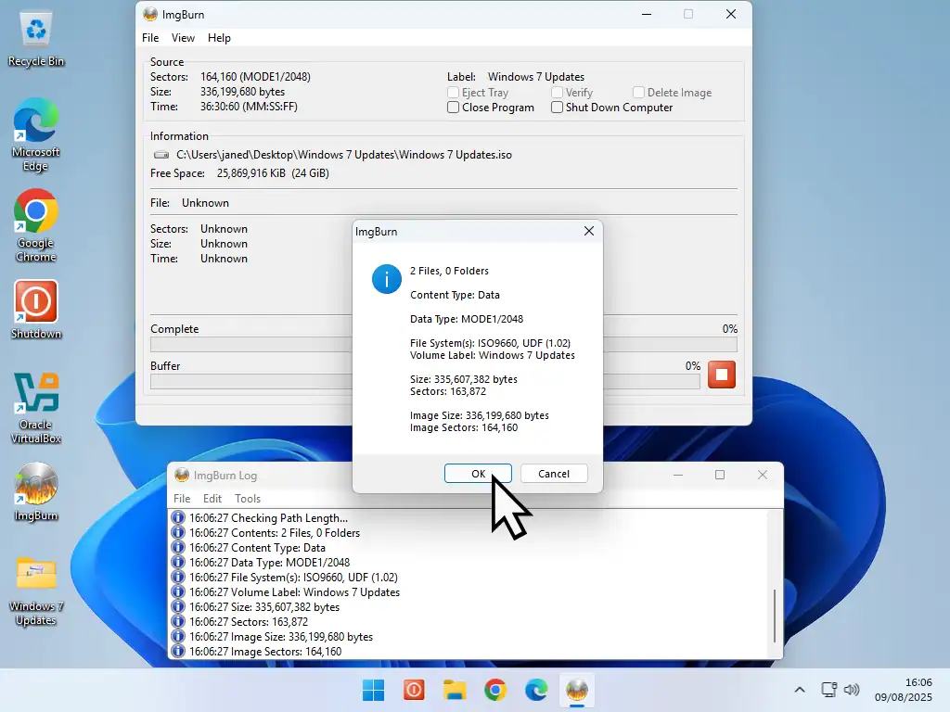950x712 pixels.
Task: Click the ImgBurn icon in the taskbar
Action: point(577,690)
